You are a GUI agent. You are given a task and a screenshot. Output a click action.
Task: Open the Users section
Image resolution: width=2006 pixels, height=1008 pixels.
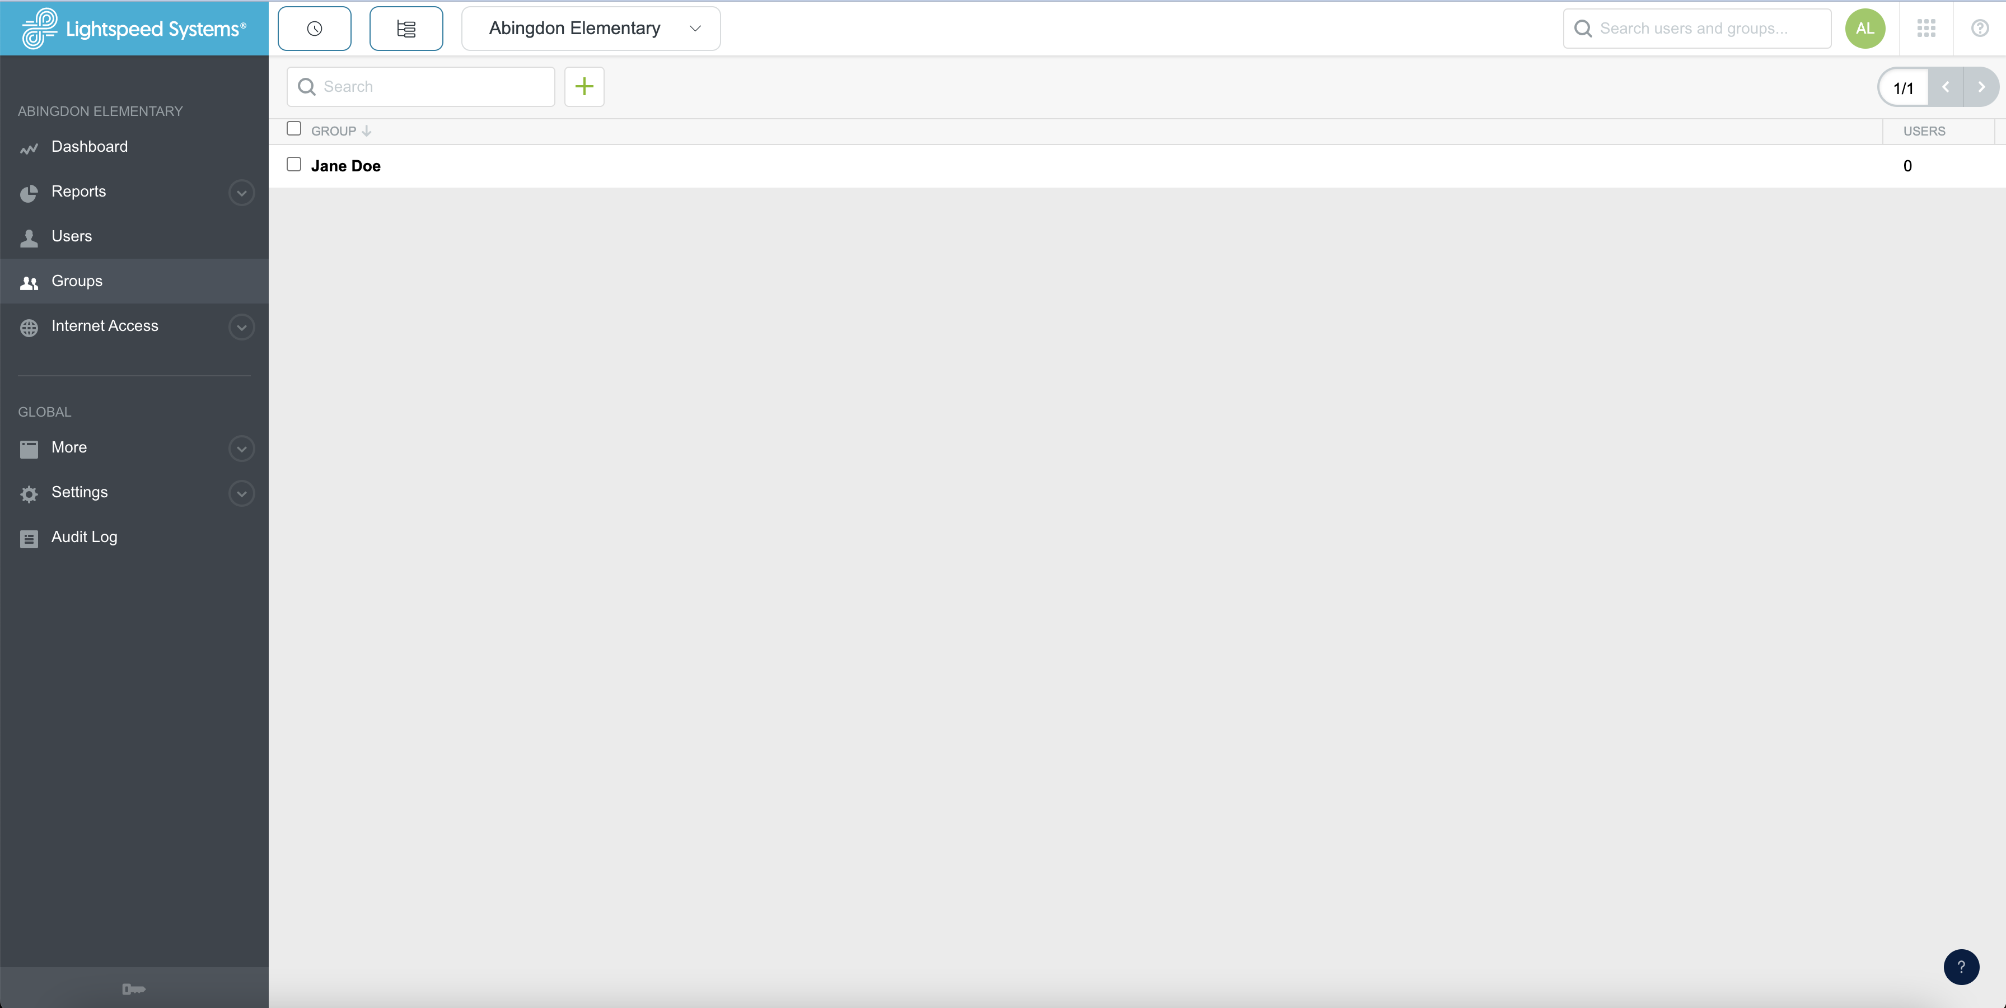[71, 236]
